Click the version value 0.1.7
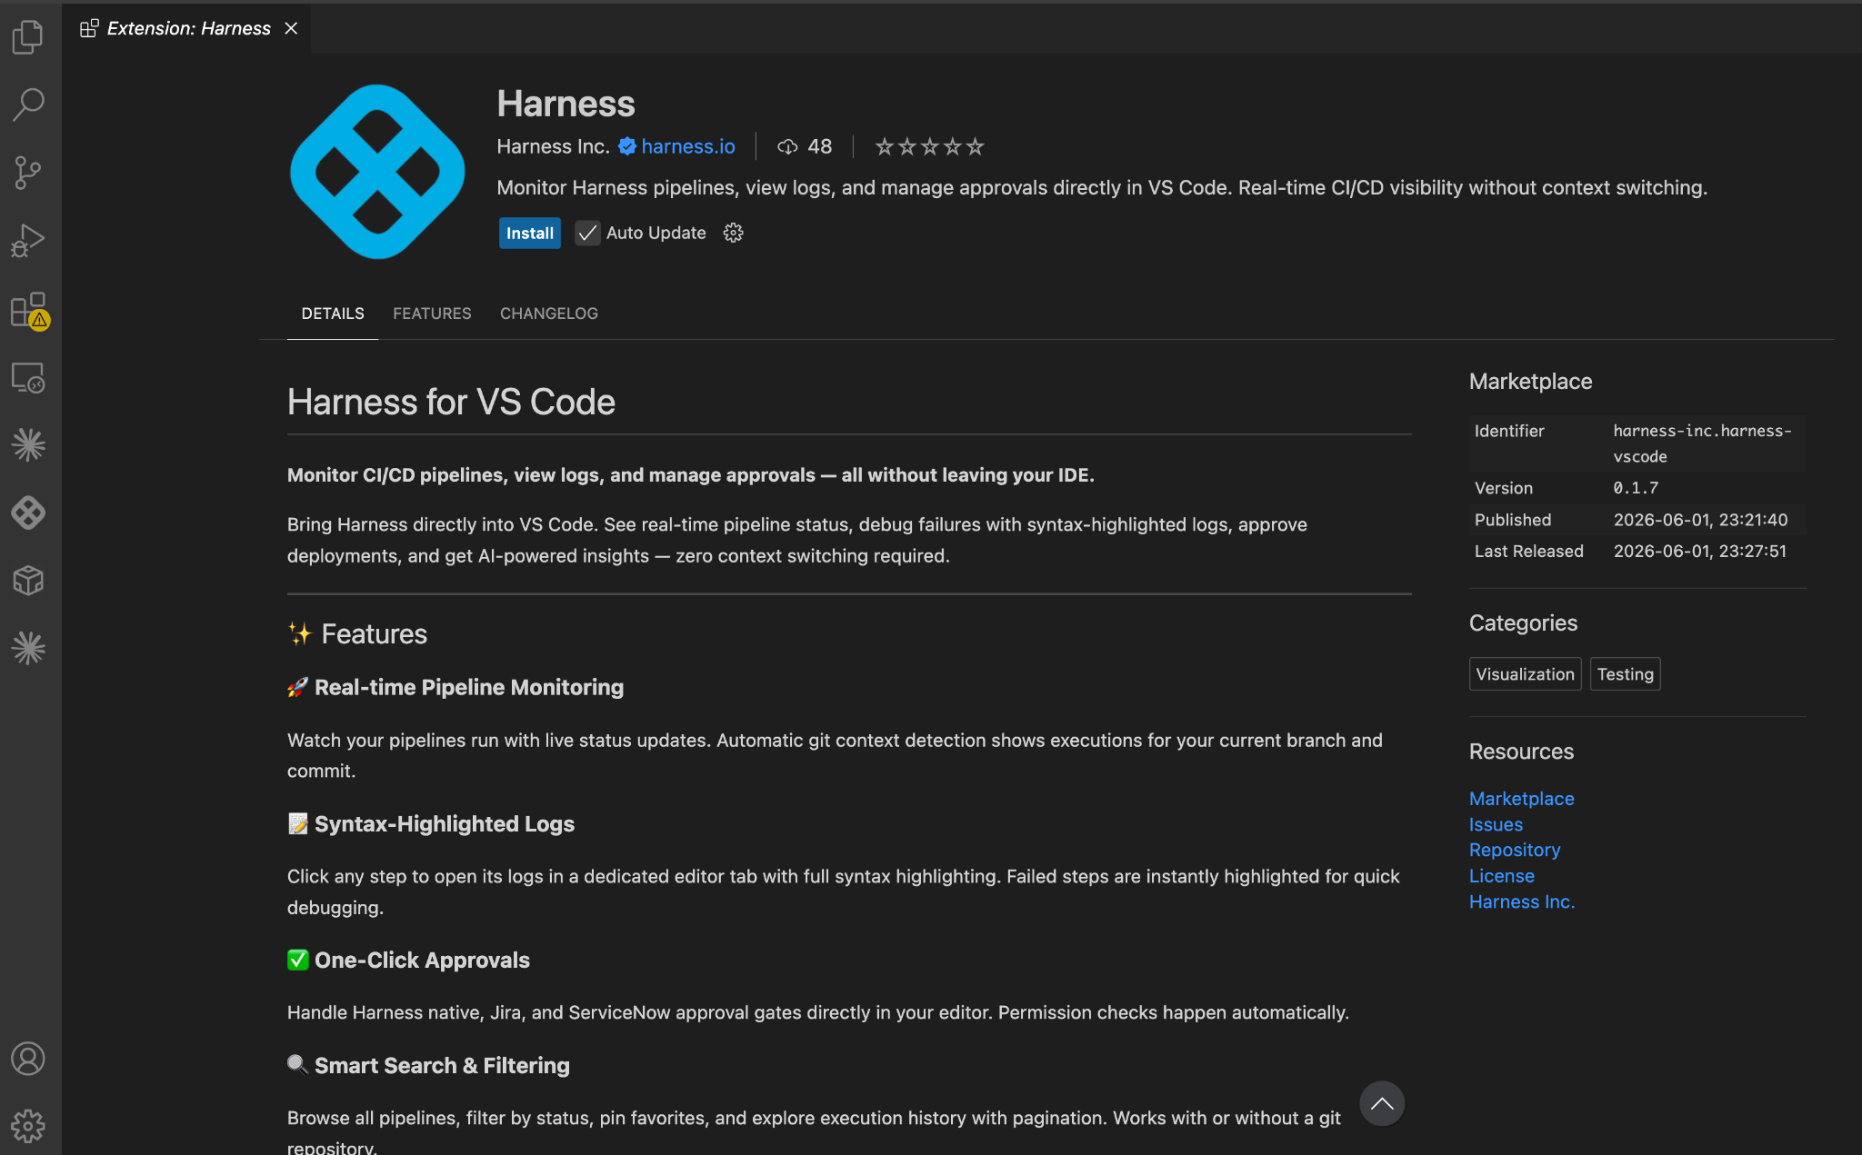Screen dimensions: 1862x1155 (x=1636, y=488)
